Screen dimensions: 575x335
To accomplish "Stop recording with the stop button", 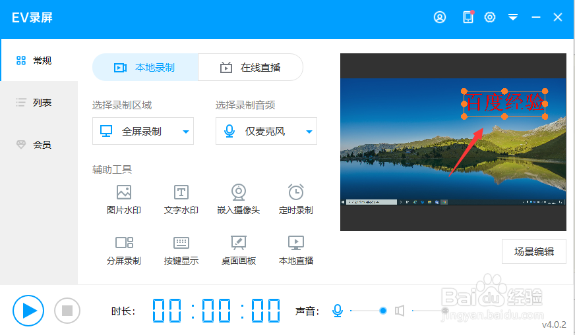I will [x=67, y=311].
